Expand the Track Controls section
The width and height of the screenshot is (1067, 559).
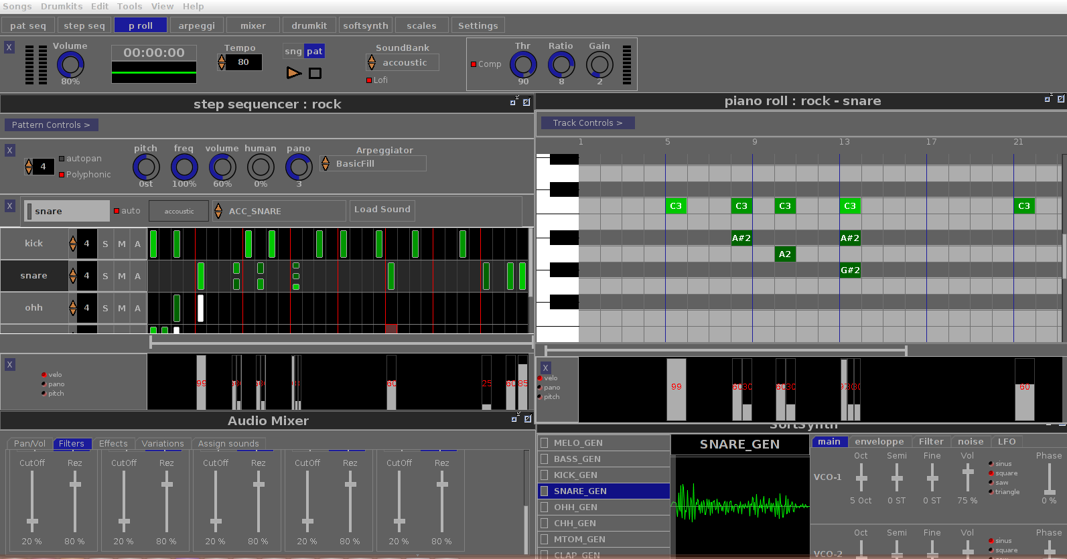(x=587, y=123)
